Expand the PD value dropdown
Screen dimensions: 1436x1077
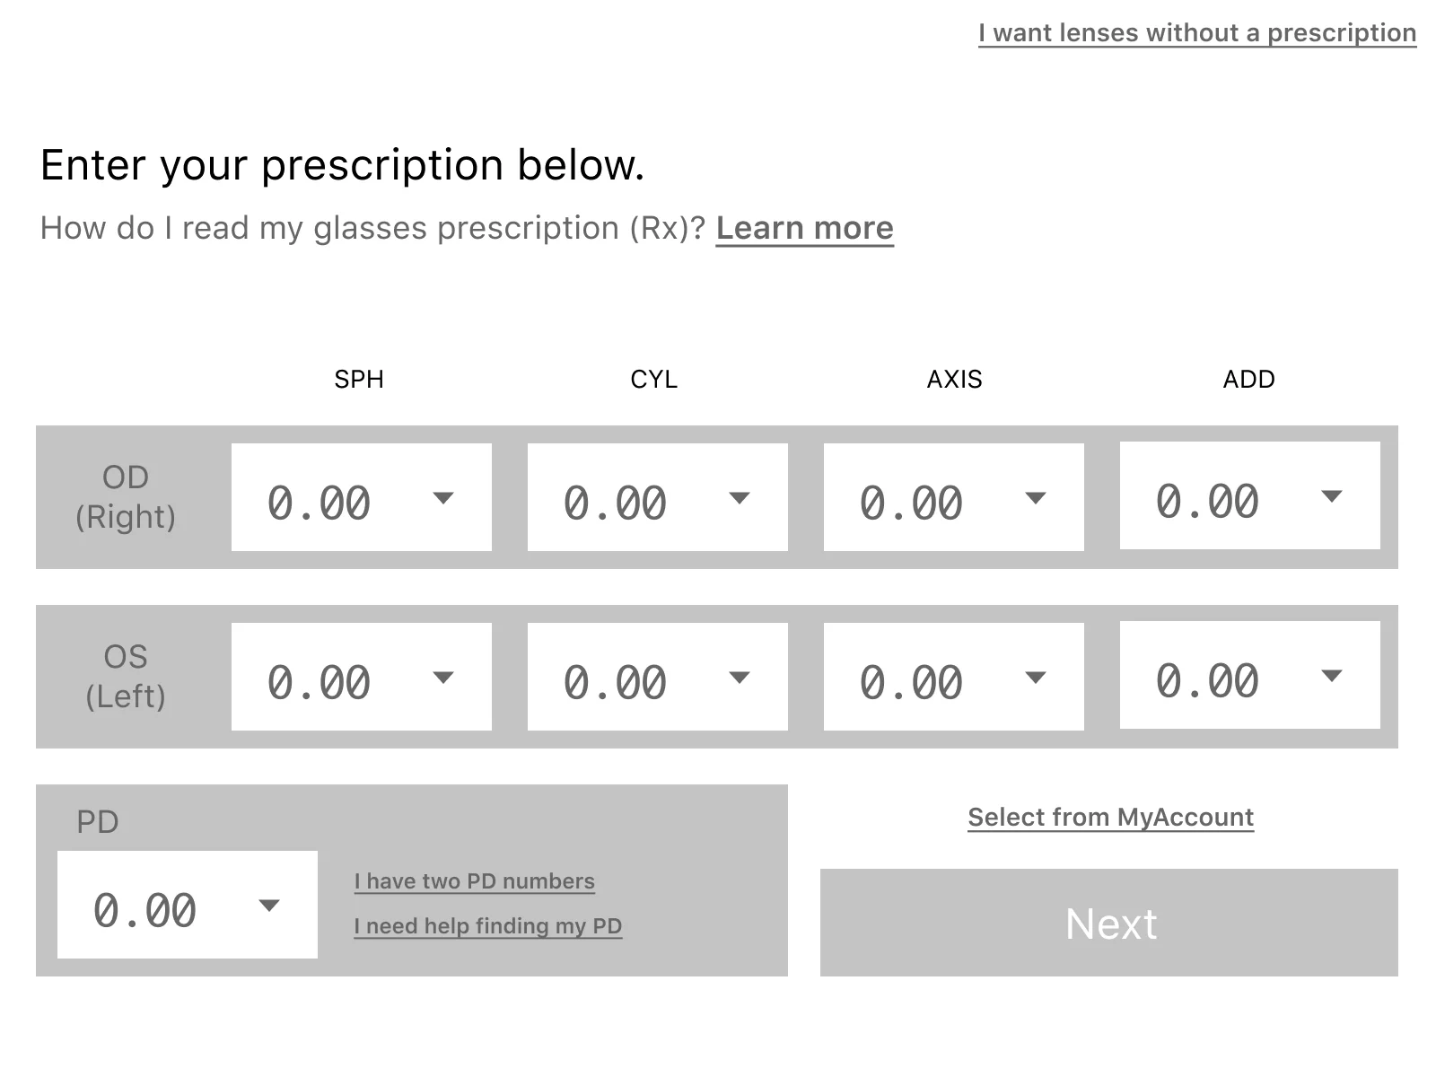268,906
